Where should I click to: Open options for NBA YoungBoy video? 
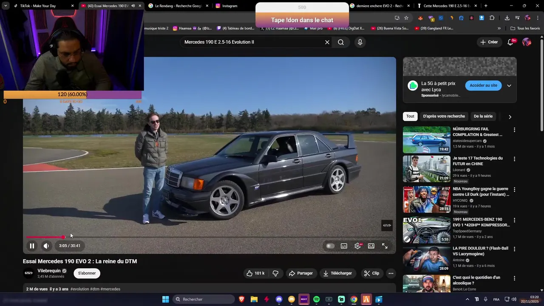[x=514, y=190]
